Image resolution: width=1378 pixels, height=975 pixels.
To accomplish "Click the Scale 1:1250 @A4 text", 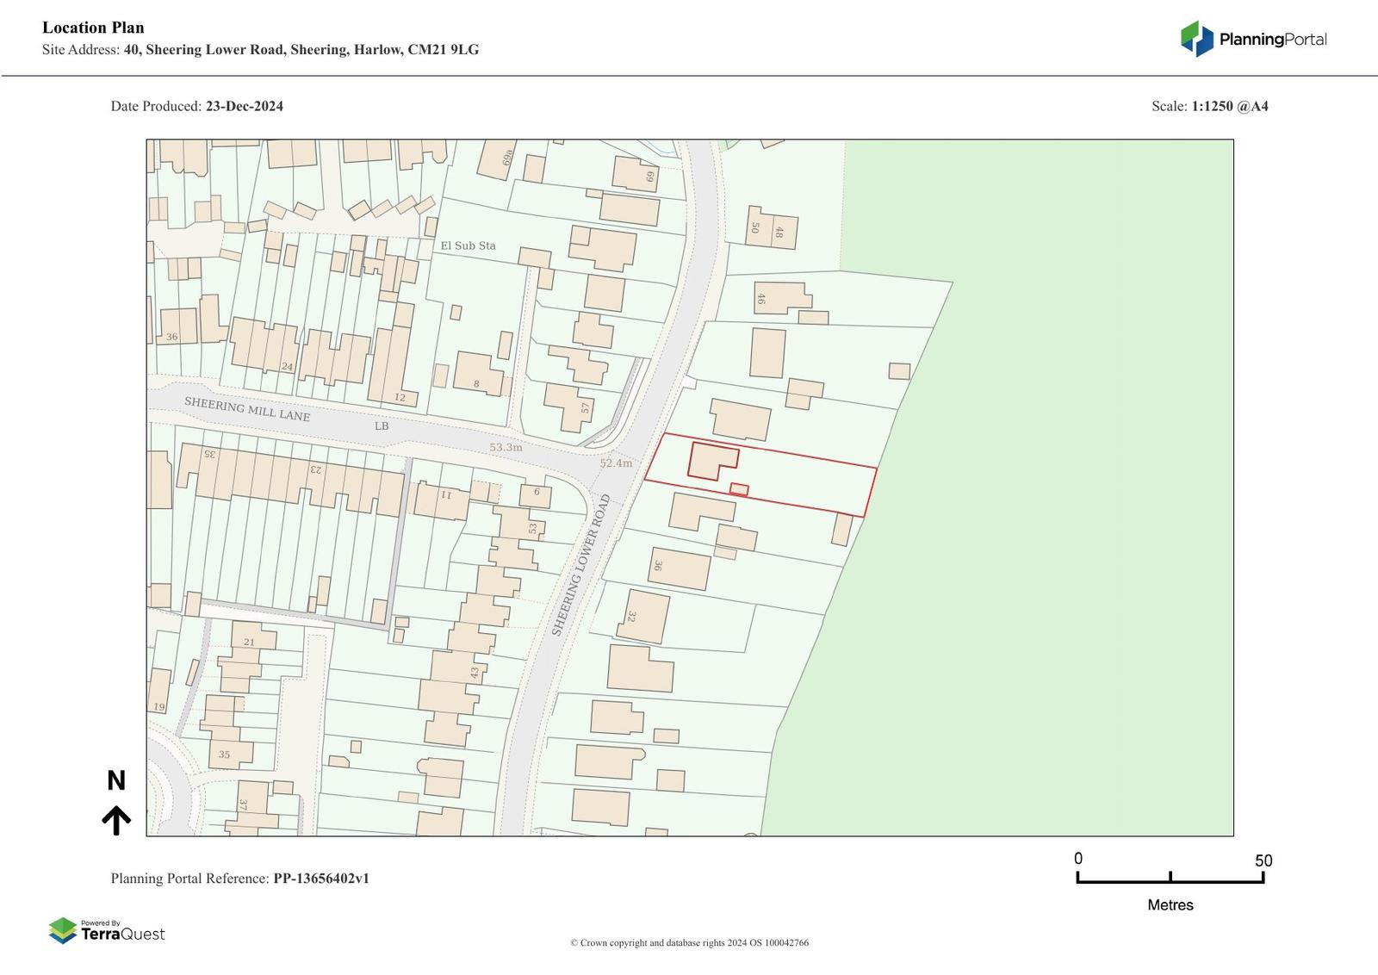I will tap(1209, 106).
